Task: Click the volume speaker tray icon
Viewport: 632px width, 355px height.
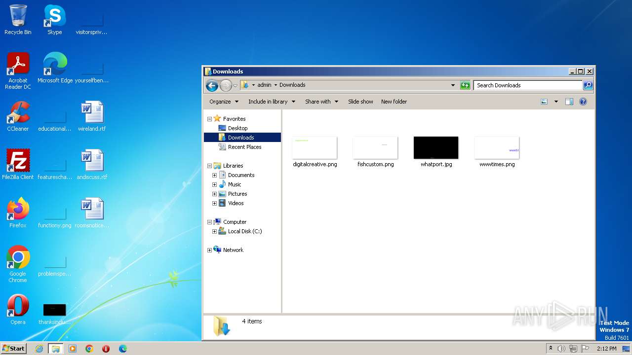Action: click(561, 349)
